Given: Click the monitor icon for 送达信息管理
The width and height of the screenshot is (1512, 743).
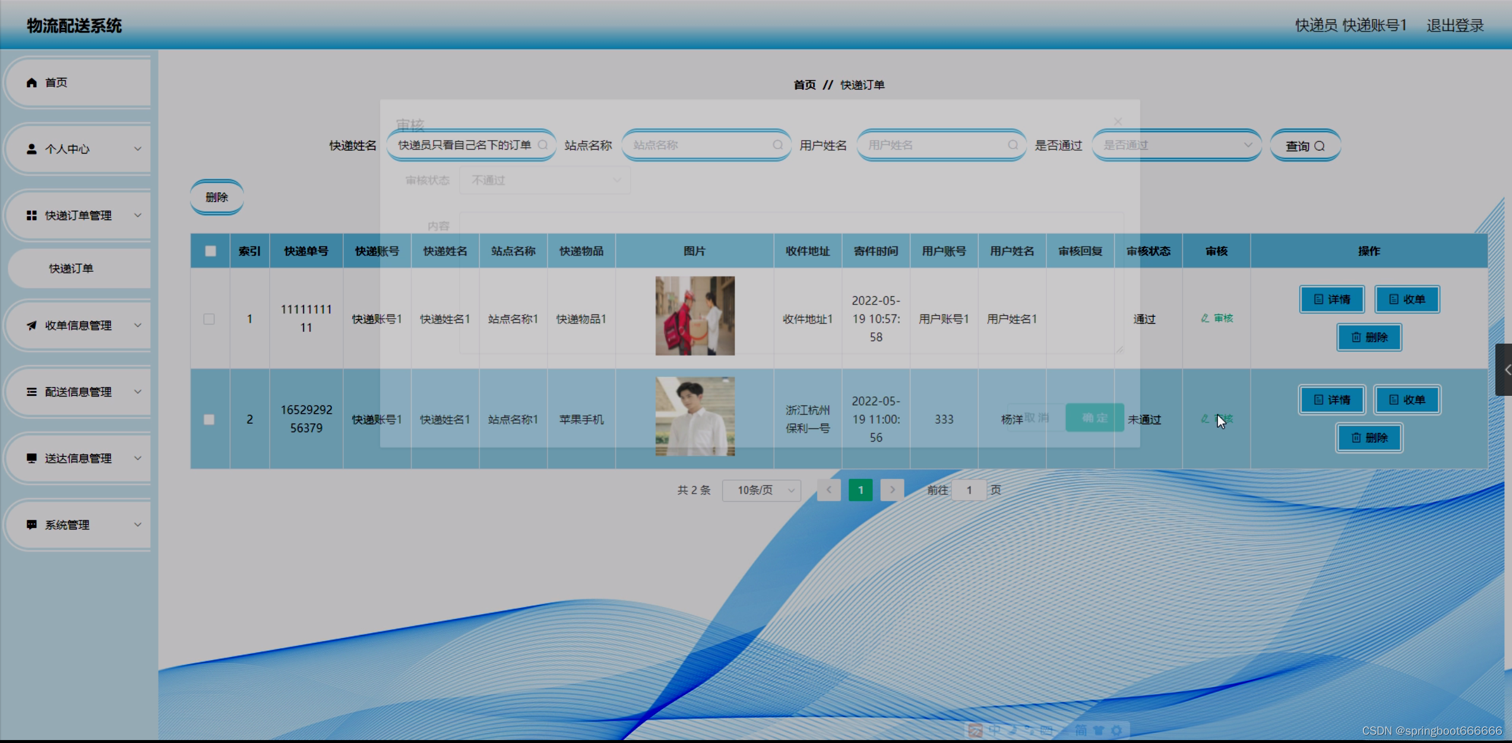Looking at the screenshot, I should (x=32, y=458).
